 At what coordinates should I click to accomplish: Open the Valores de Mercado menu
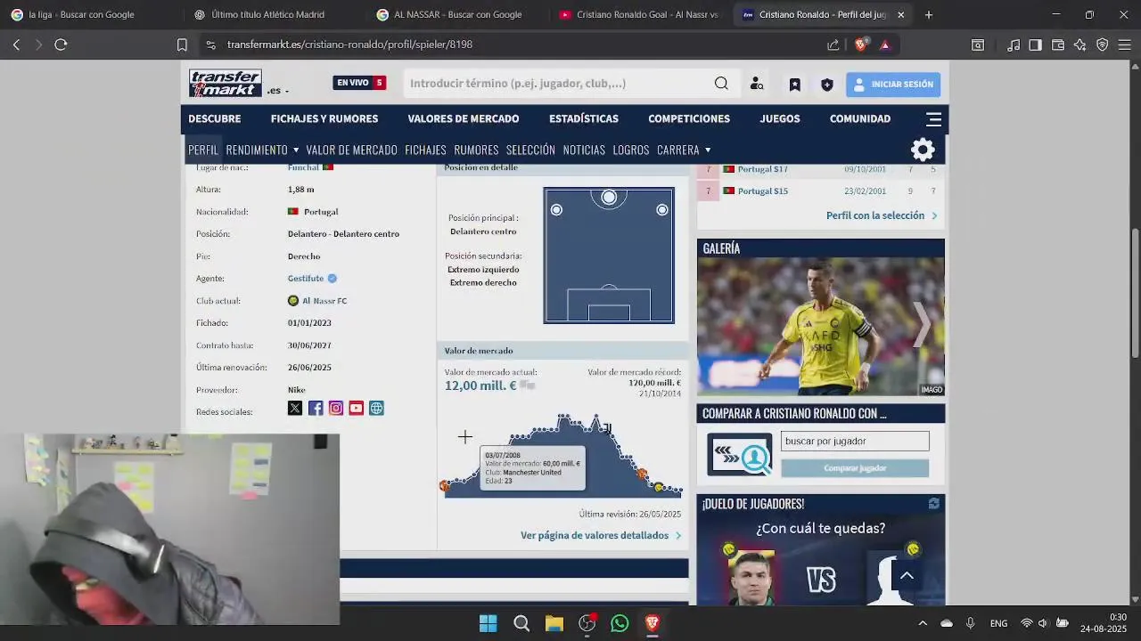[x=464, y=118]
